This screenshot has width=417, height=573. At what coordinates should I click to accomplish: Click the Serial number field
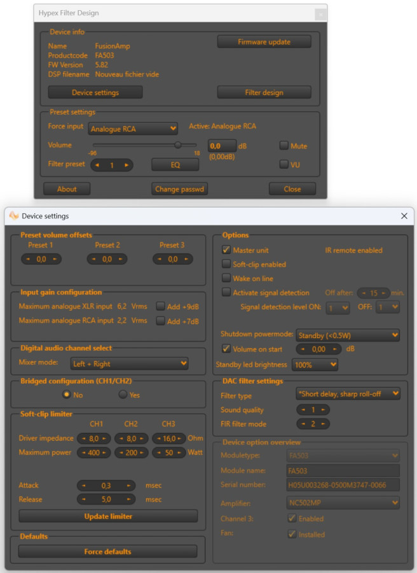(343, 485)
